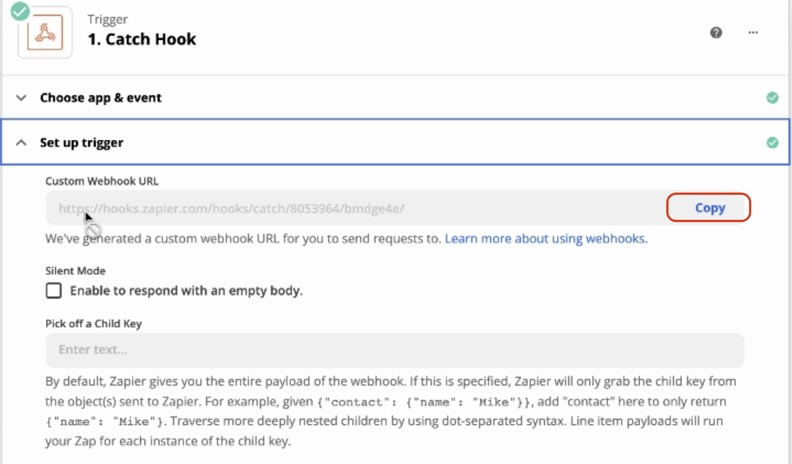The width and height of the screenshot is (792, 464).
Task: Open the 'Choose app & event' section header
Action: click(100, 98)
